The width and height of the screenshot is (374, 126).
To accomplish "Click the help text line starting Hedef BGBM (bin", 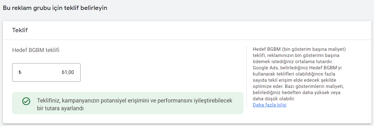I will point(299,49).
